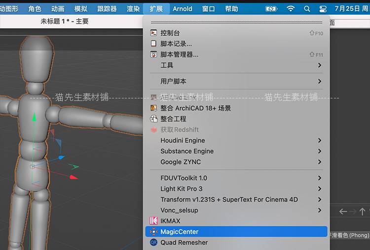370x250 pixels.
Task: Open the 窗口 menu in the menu bar
Action: (x=209, y=9)
